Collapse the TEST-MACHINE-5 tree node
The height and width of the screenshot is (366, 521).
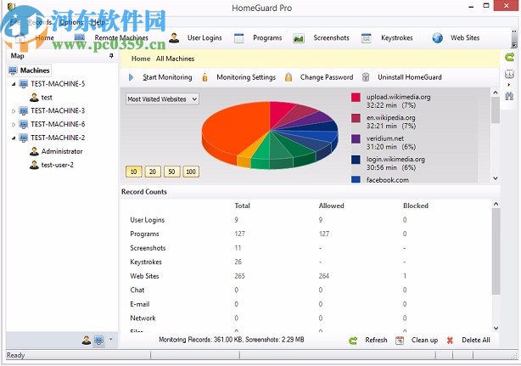pos(14,84)
